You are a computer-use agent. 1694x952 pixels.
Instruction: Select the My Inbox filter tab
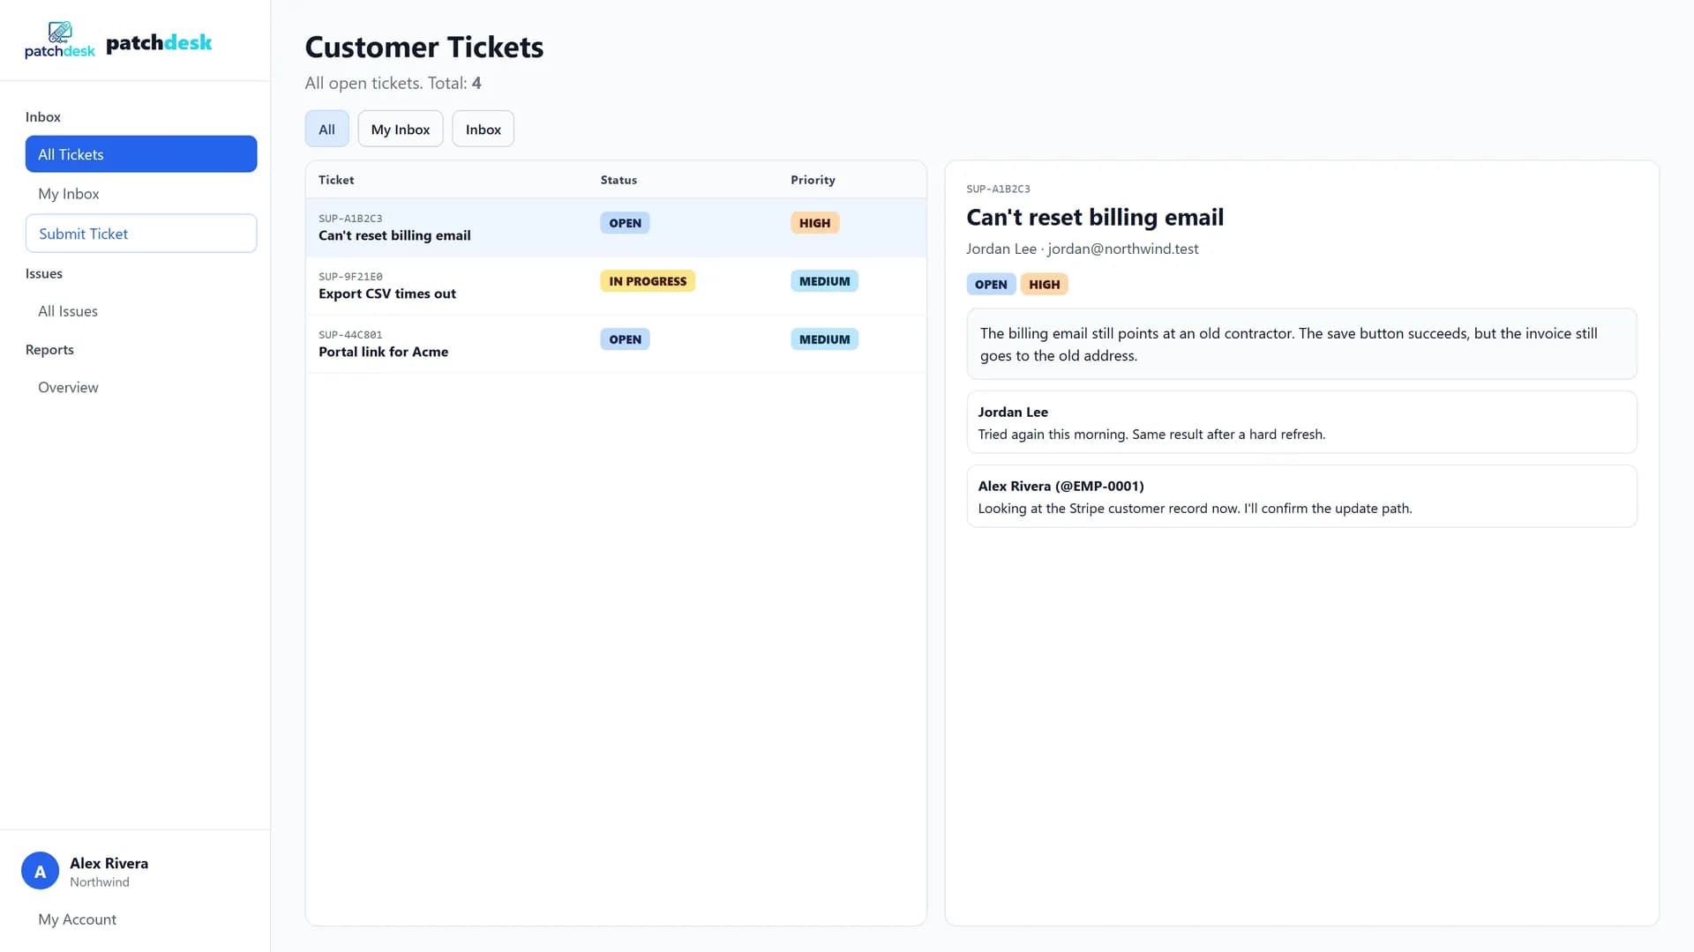pos(401,130)
